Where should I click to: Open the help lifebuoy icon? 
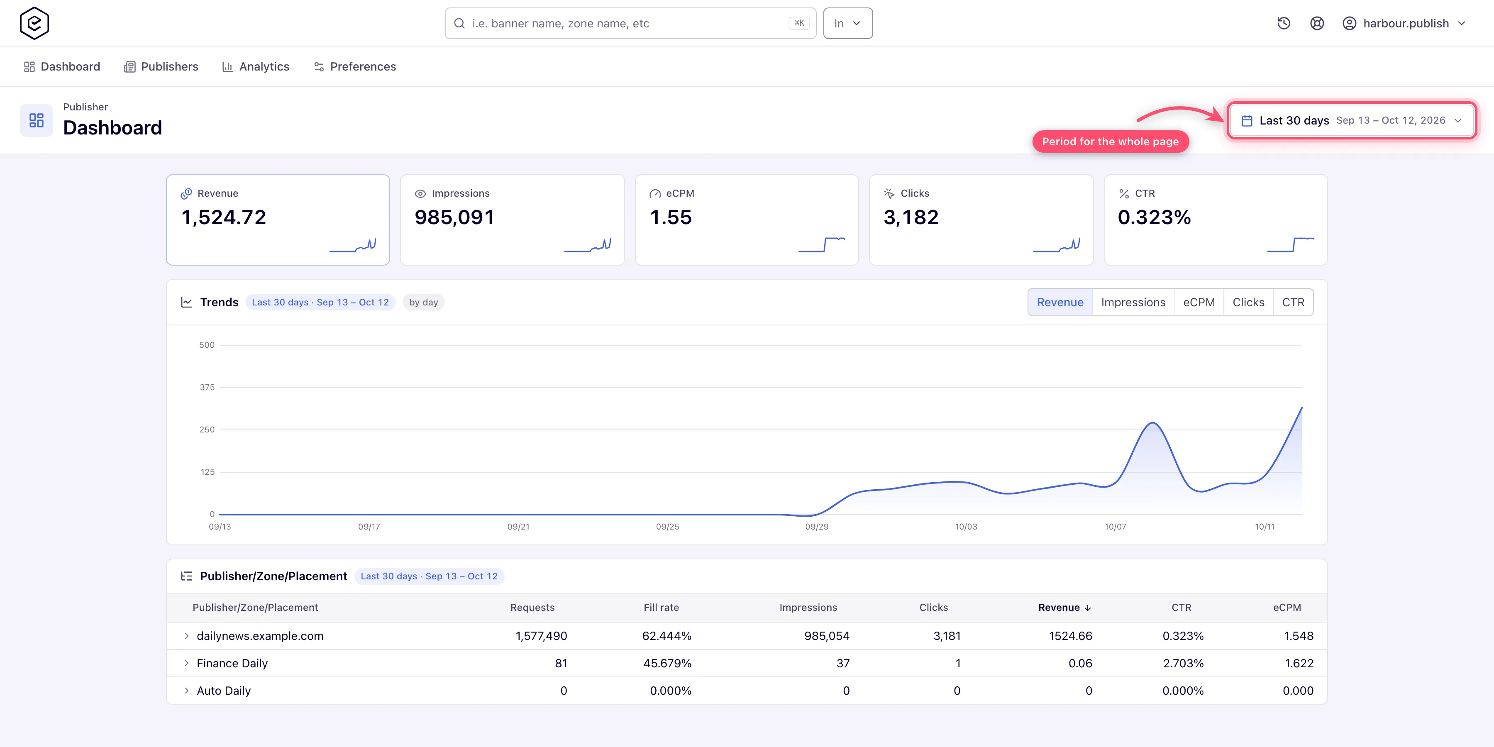point(1317,23)
